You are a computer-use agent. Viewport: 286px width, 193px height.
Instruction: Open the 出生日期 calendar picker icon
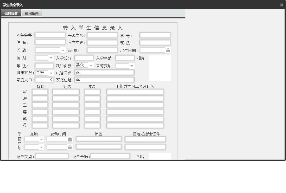click(x=168, y=50)
